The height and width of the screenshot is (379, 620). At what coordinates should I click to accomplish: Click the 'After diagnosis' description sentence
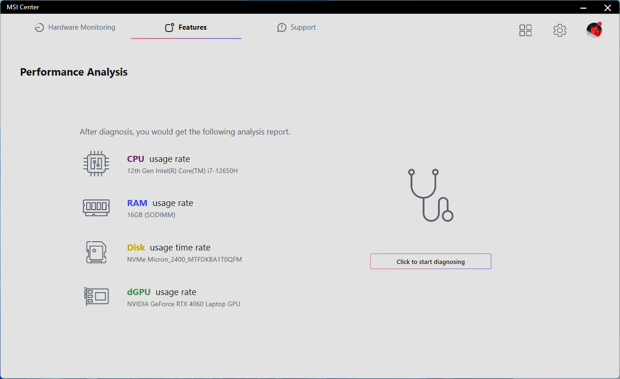[x=185, y=132]
